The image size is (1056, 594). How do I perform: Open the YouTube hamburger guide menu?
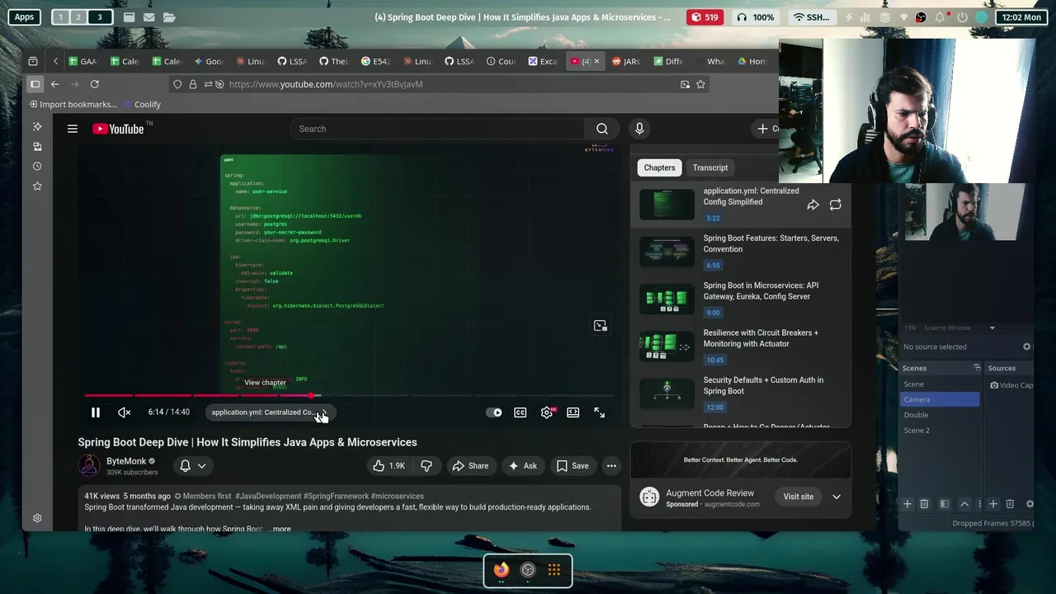[73, 129]
